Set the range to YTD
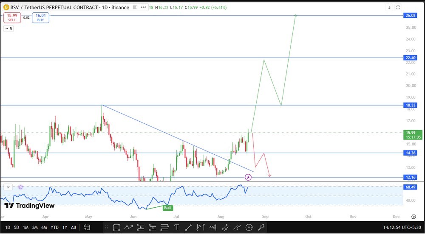The width and height of the screenshot is (425, 234). 54,228
